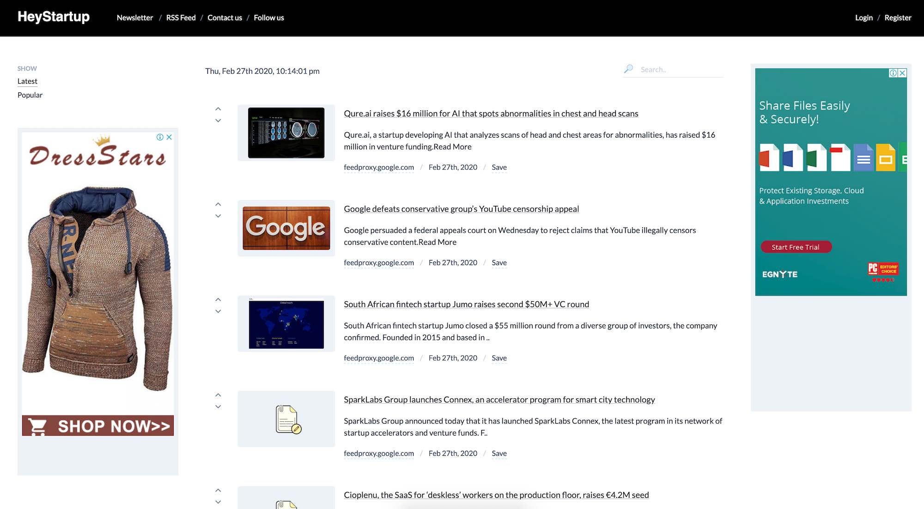Open the RSS Feed link in header
Viewport: 924px width, 509px height.
pyautogui.click(x=181, y=18)
